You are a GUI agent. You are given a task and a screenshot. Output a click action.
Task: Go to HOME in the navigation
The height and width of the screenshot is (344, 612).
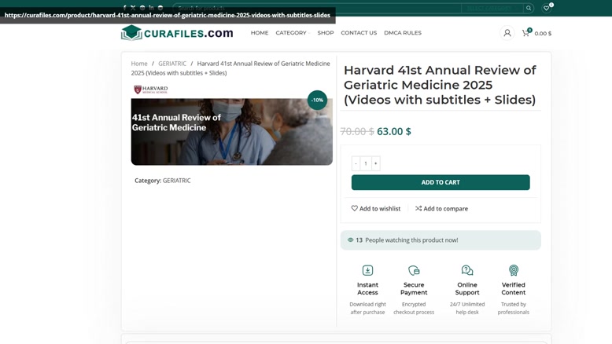pyautogui.click(x=260, y=33)
